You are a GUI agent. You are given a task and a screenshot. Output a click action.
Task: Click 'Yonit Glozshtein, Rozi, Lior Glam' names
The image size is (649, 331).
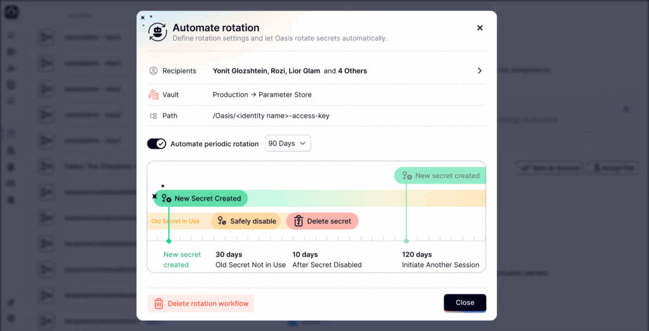267,71
